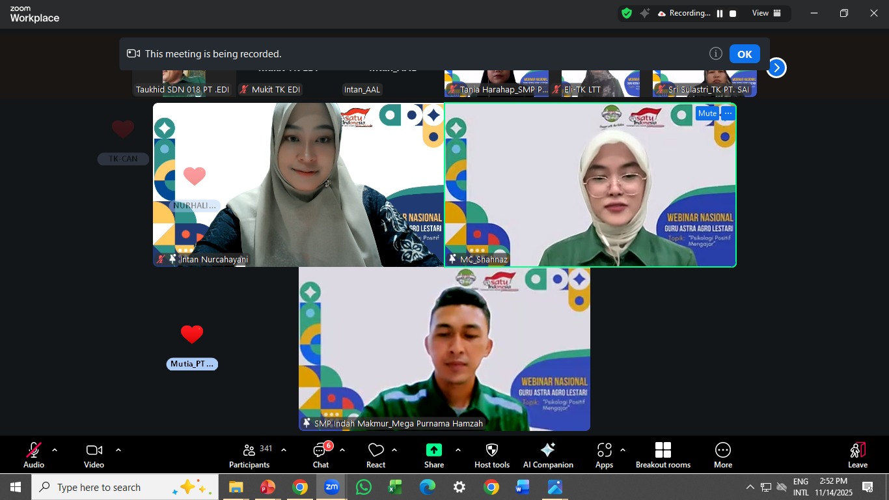This screenshot has width=889, height=500.
Task: Open the Participants panel
Action: [x=249, y=454]
